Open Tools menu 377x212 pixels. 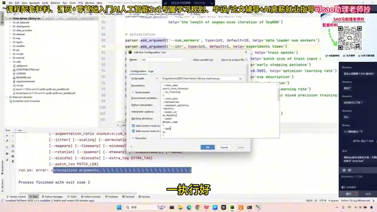(x=72, y=3)
